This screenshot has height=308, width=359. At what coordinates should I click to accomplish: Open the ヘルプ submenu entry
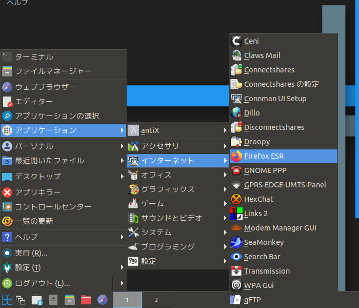coord(64,237)
